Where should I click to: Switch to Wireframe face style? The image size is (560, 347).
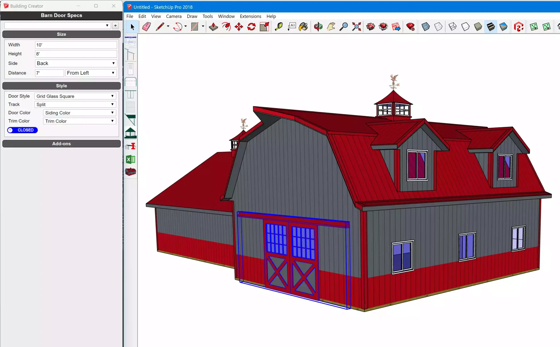(x=453, y=27)
